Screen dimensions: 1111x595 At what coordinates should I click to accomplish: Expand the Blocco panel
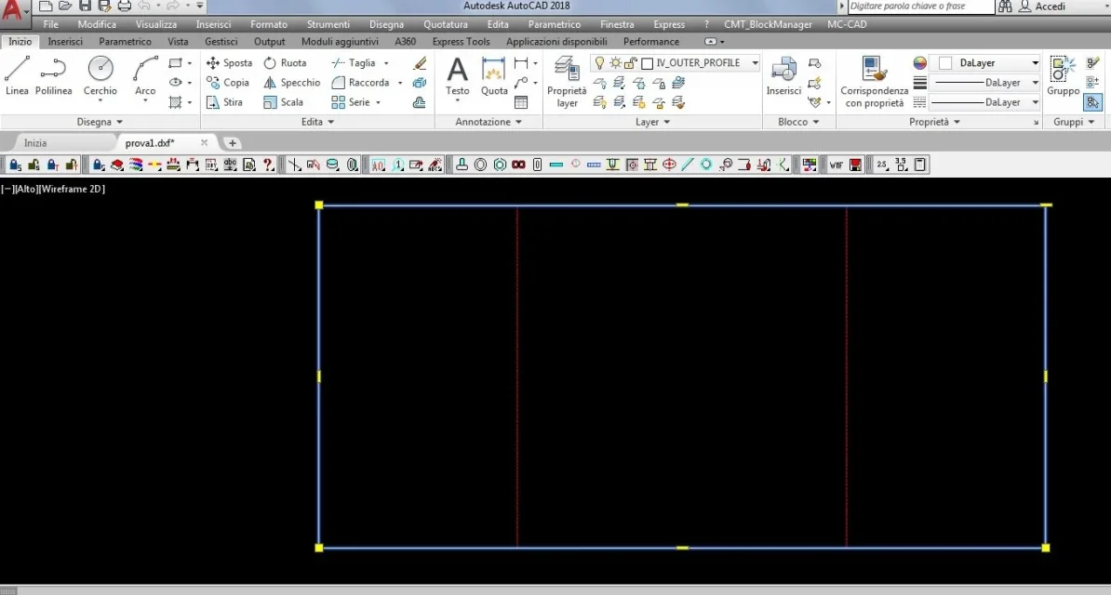(x=798, y=122)
